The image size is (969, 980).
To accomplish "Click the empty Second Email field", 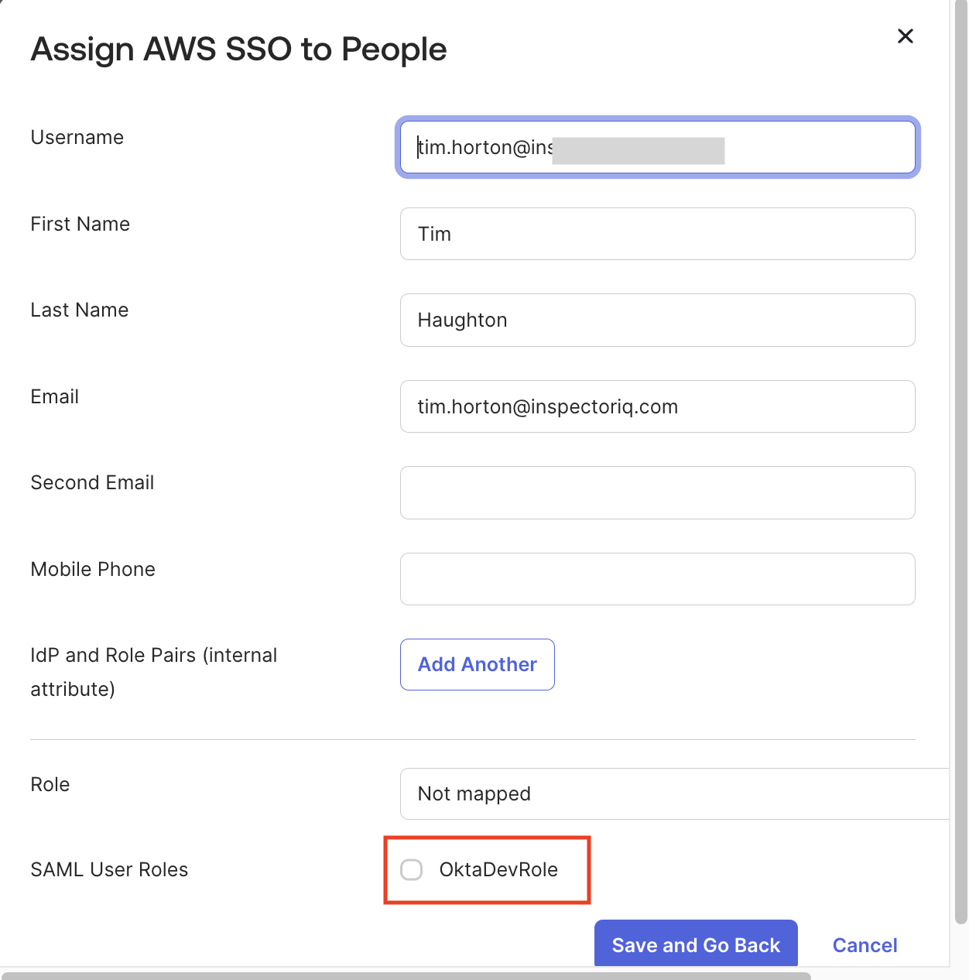I will 657,492.
